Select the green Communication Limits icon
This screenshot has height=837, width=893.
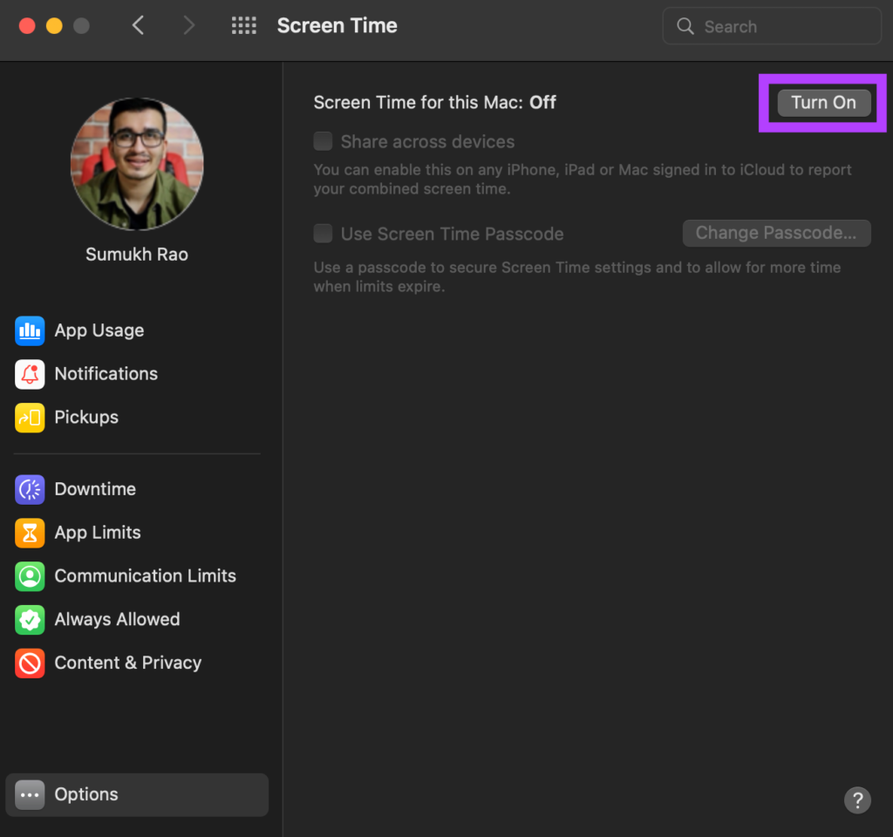(x=30, y=576)
